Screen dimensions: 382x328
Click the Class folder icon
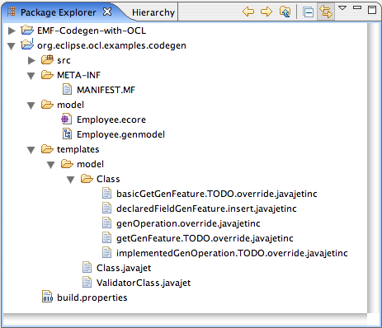coord(87,178)
